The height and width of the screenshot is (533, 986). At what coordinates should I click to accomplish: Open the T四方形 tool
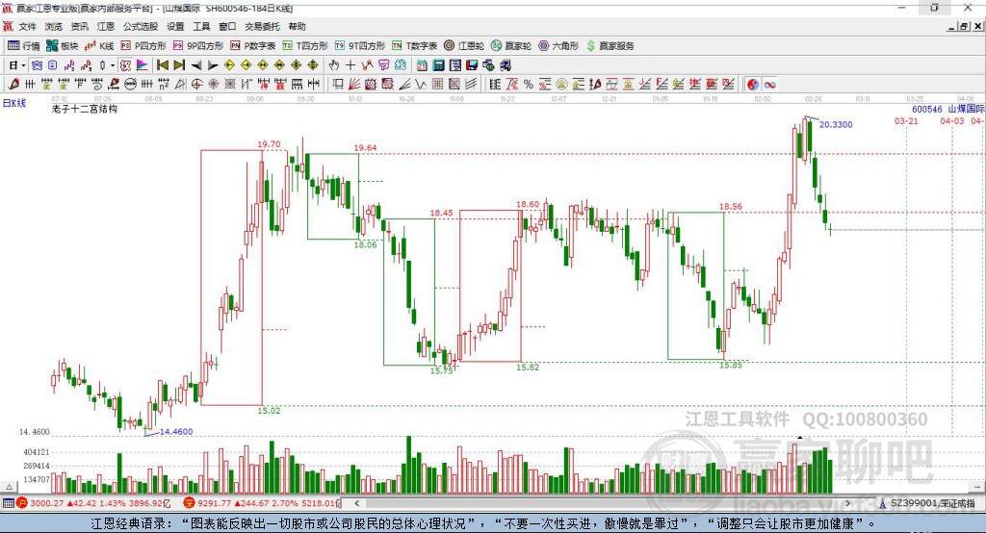pos(305,46)
